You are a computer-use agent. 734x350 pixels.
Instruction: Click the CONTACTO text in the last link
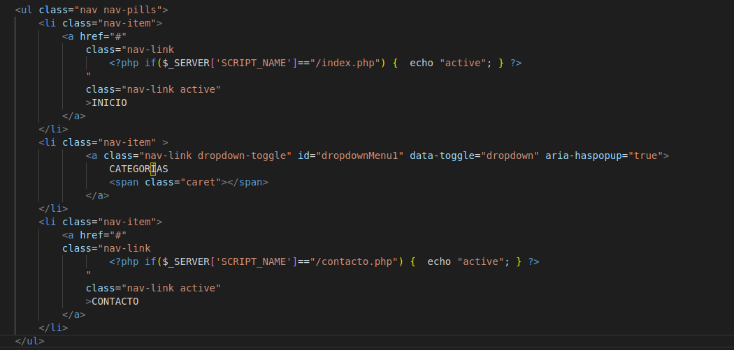[x=115, y=301]
